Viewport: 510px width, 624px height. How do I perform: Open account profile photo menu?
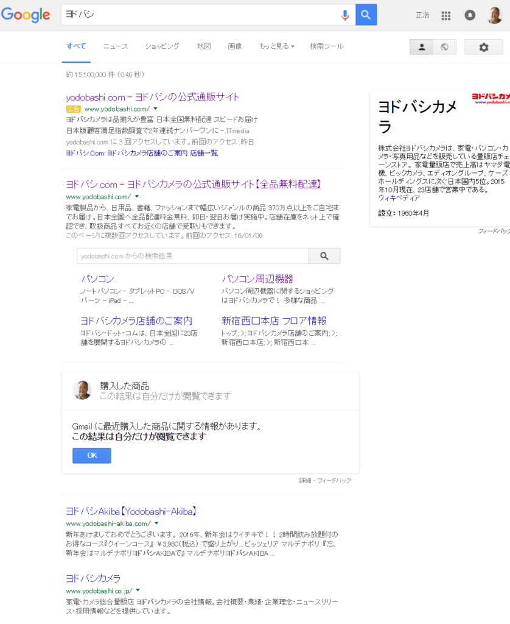(495, 15)
